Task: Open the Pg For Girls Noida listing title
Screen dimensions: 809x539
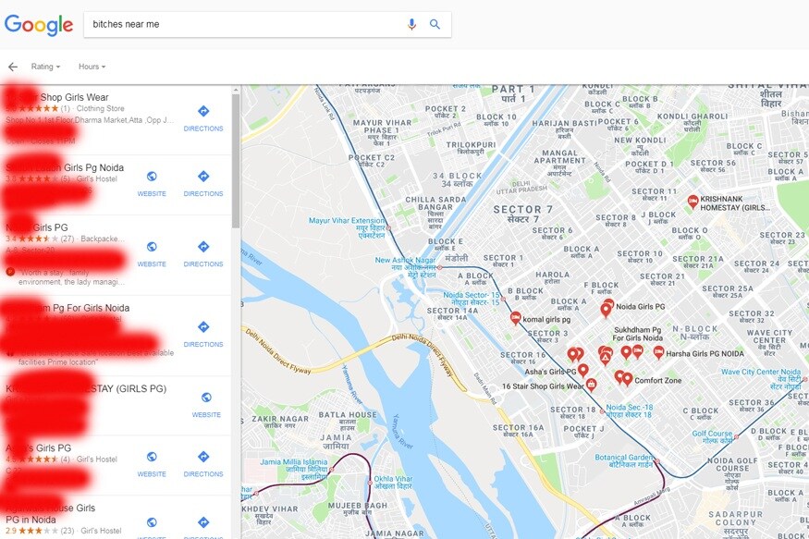Action: [x=67, y=308]
